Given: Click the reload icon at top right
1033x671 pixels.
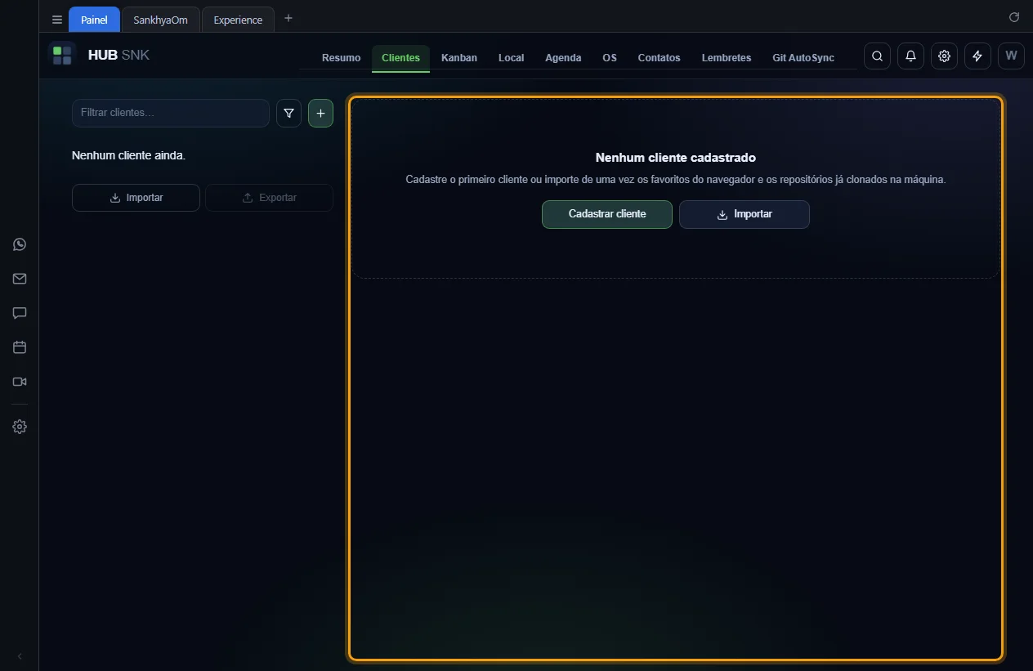Looking at the screenshot, I should click(x=1014, y=17).
